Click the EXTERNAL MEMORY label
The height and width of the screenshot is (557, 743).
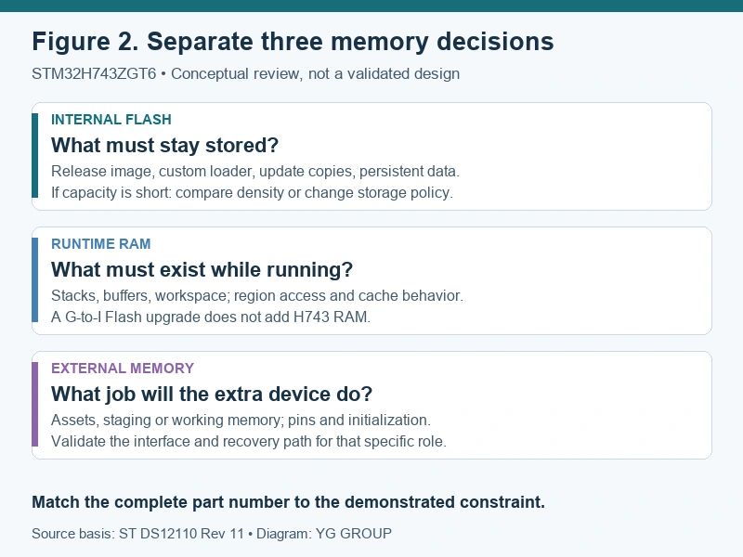[x=123, y=369]
